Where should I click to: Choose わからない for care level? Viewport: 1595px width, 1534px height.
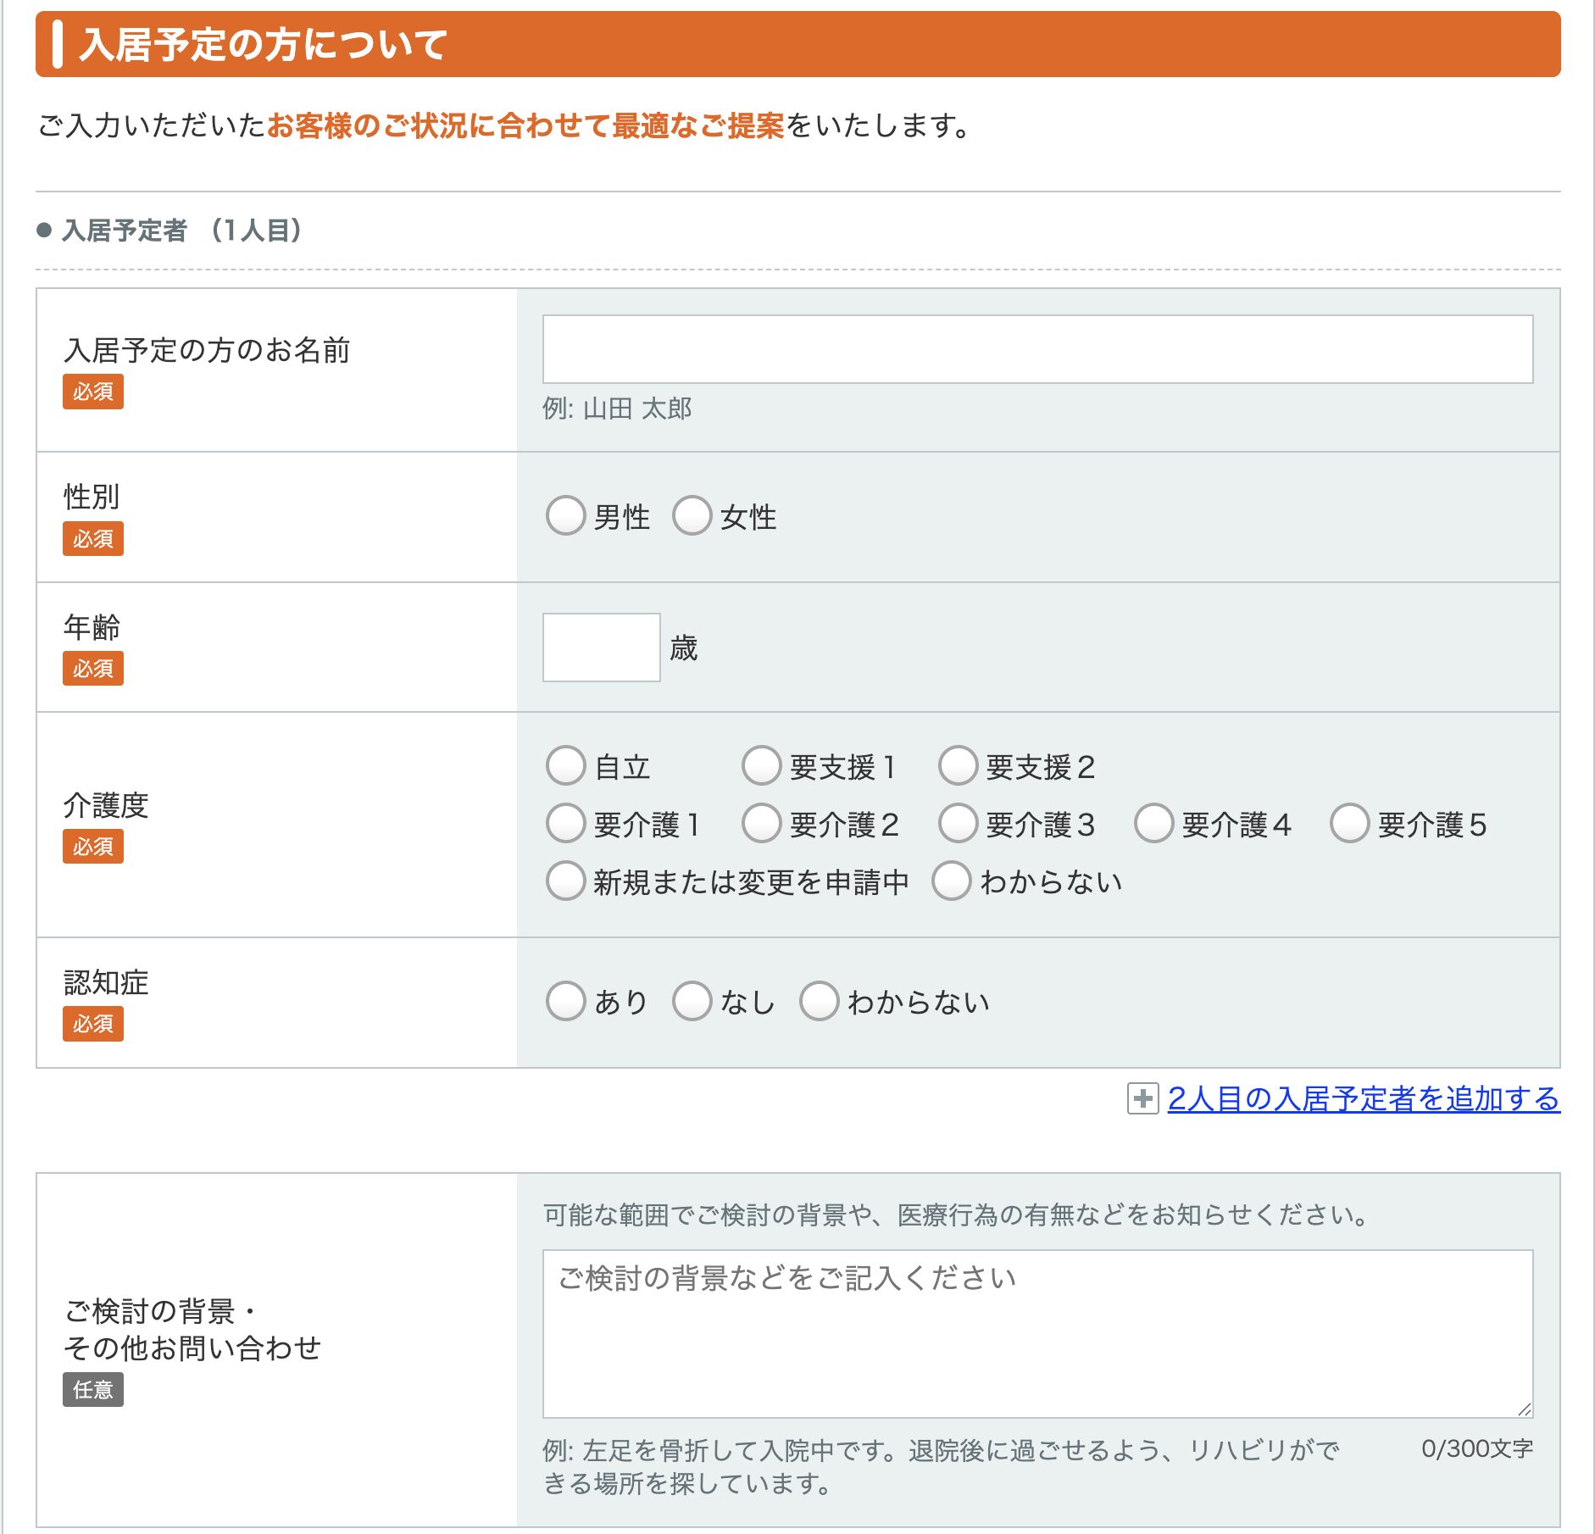point(951,881)
